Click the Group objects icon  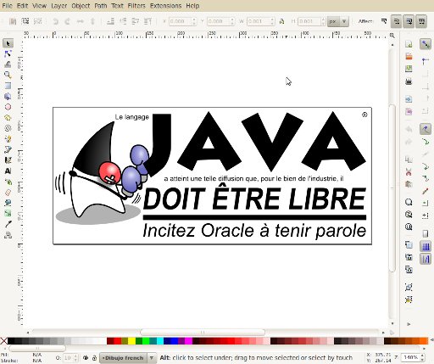click(x=409, y=287)
